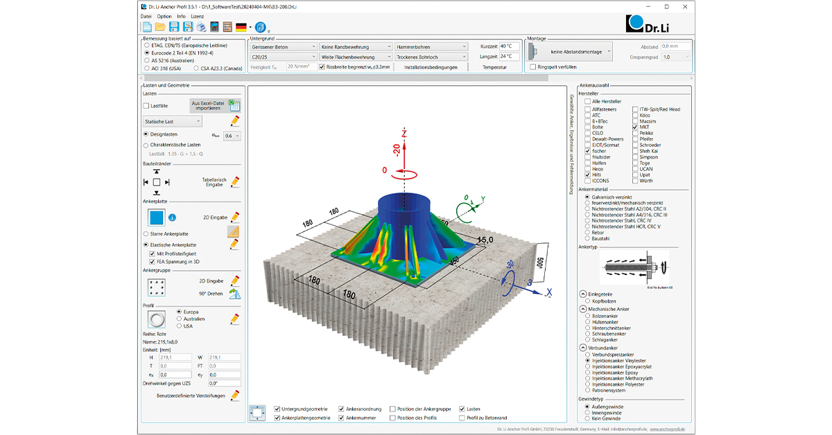Open the Option menu
The width and height of the screenshot is (832, 435).
click(164, 16)
